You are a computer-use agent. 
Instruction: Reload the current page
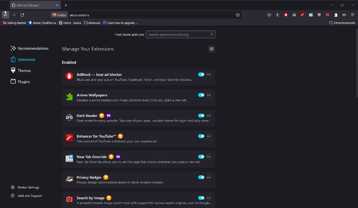click(22, 15)
